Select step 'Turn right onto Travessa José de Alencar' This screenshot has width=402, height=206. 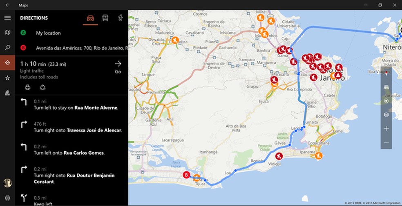click(71, 127)
